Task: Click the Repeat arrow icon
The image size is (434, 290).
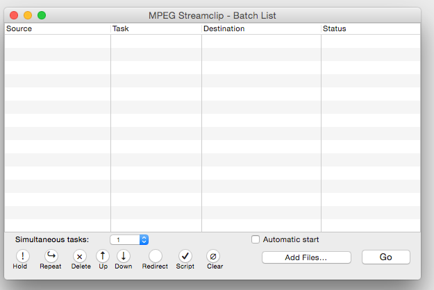Action: tap(51, 256)
